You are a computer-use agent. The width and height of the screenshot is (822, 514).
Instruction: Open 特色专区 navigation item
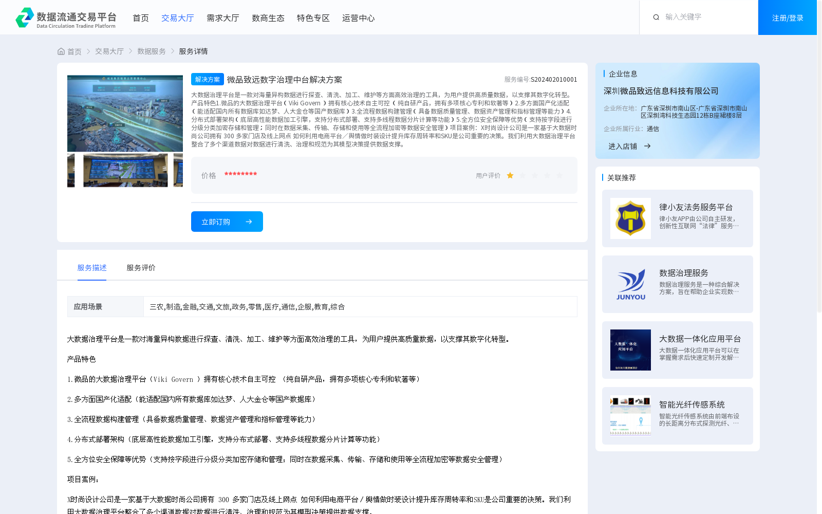click(x=313, y=18)
